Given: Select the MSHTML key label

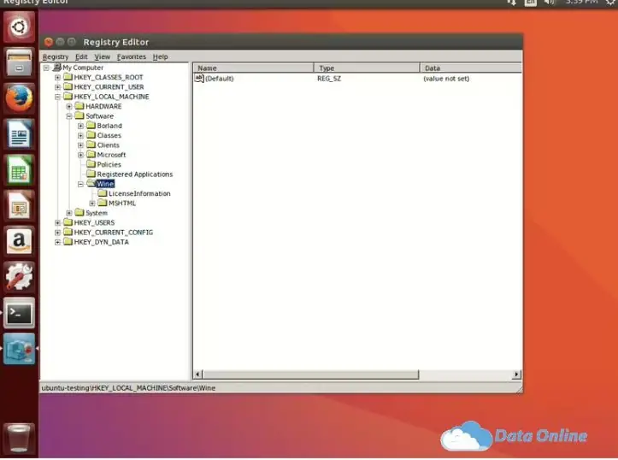Looking at the screenshot, I should [121, 203].
